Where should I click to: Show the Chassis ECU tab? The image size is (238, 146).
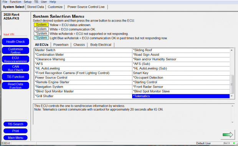79,45
